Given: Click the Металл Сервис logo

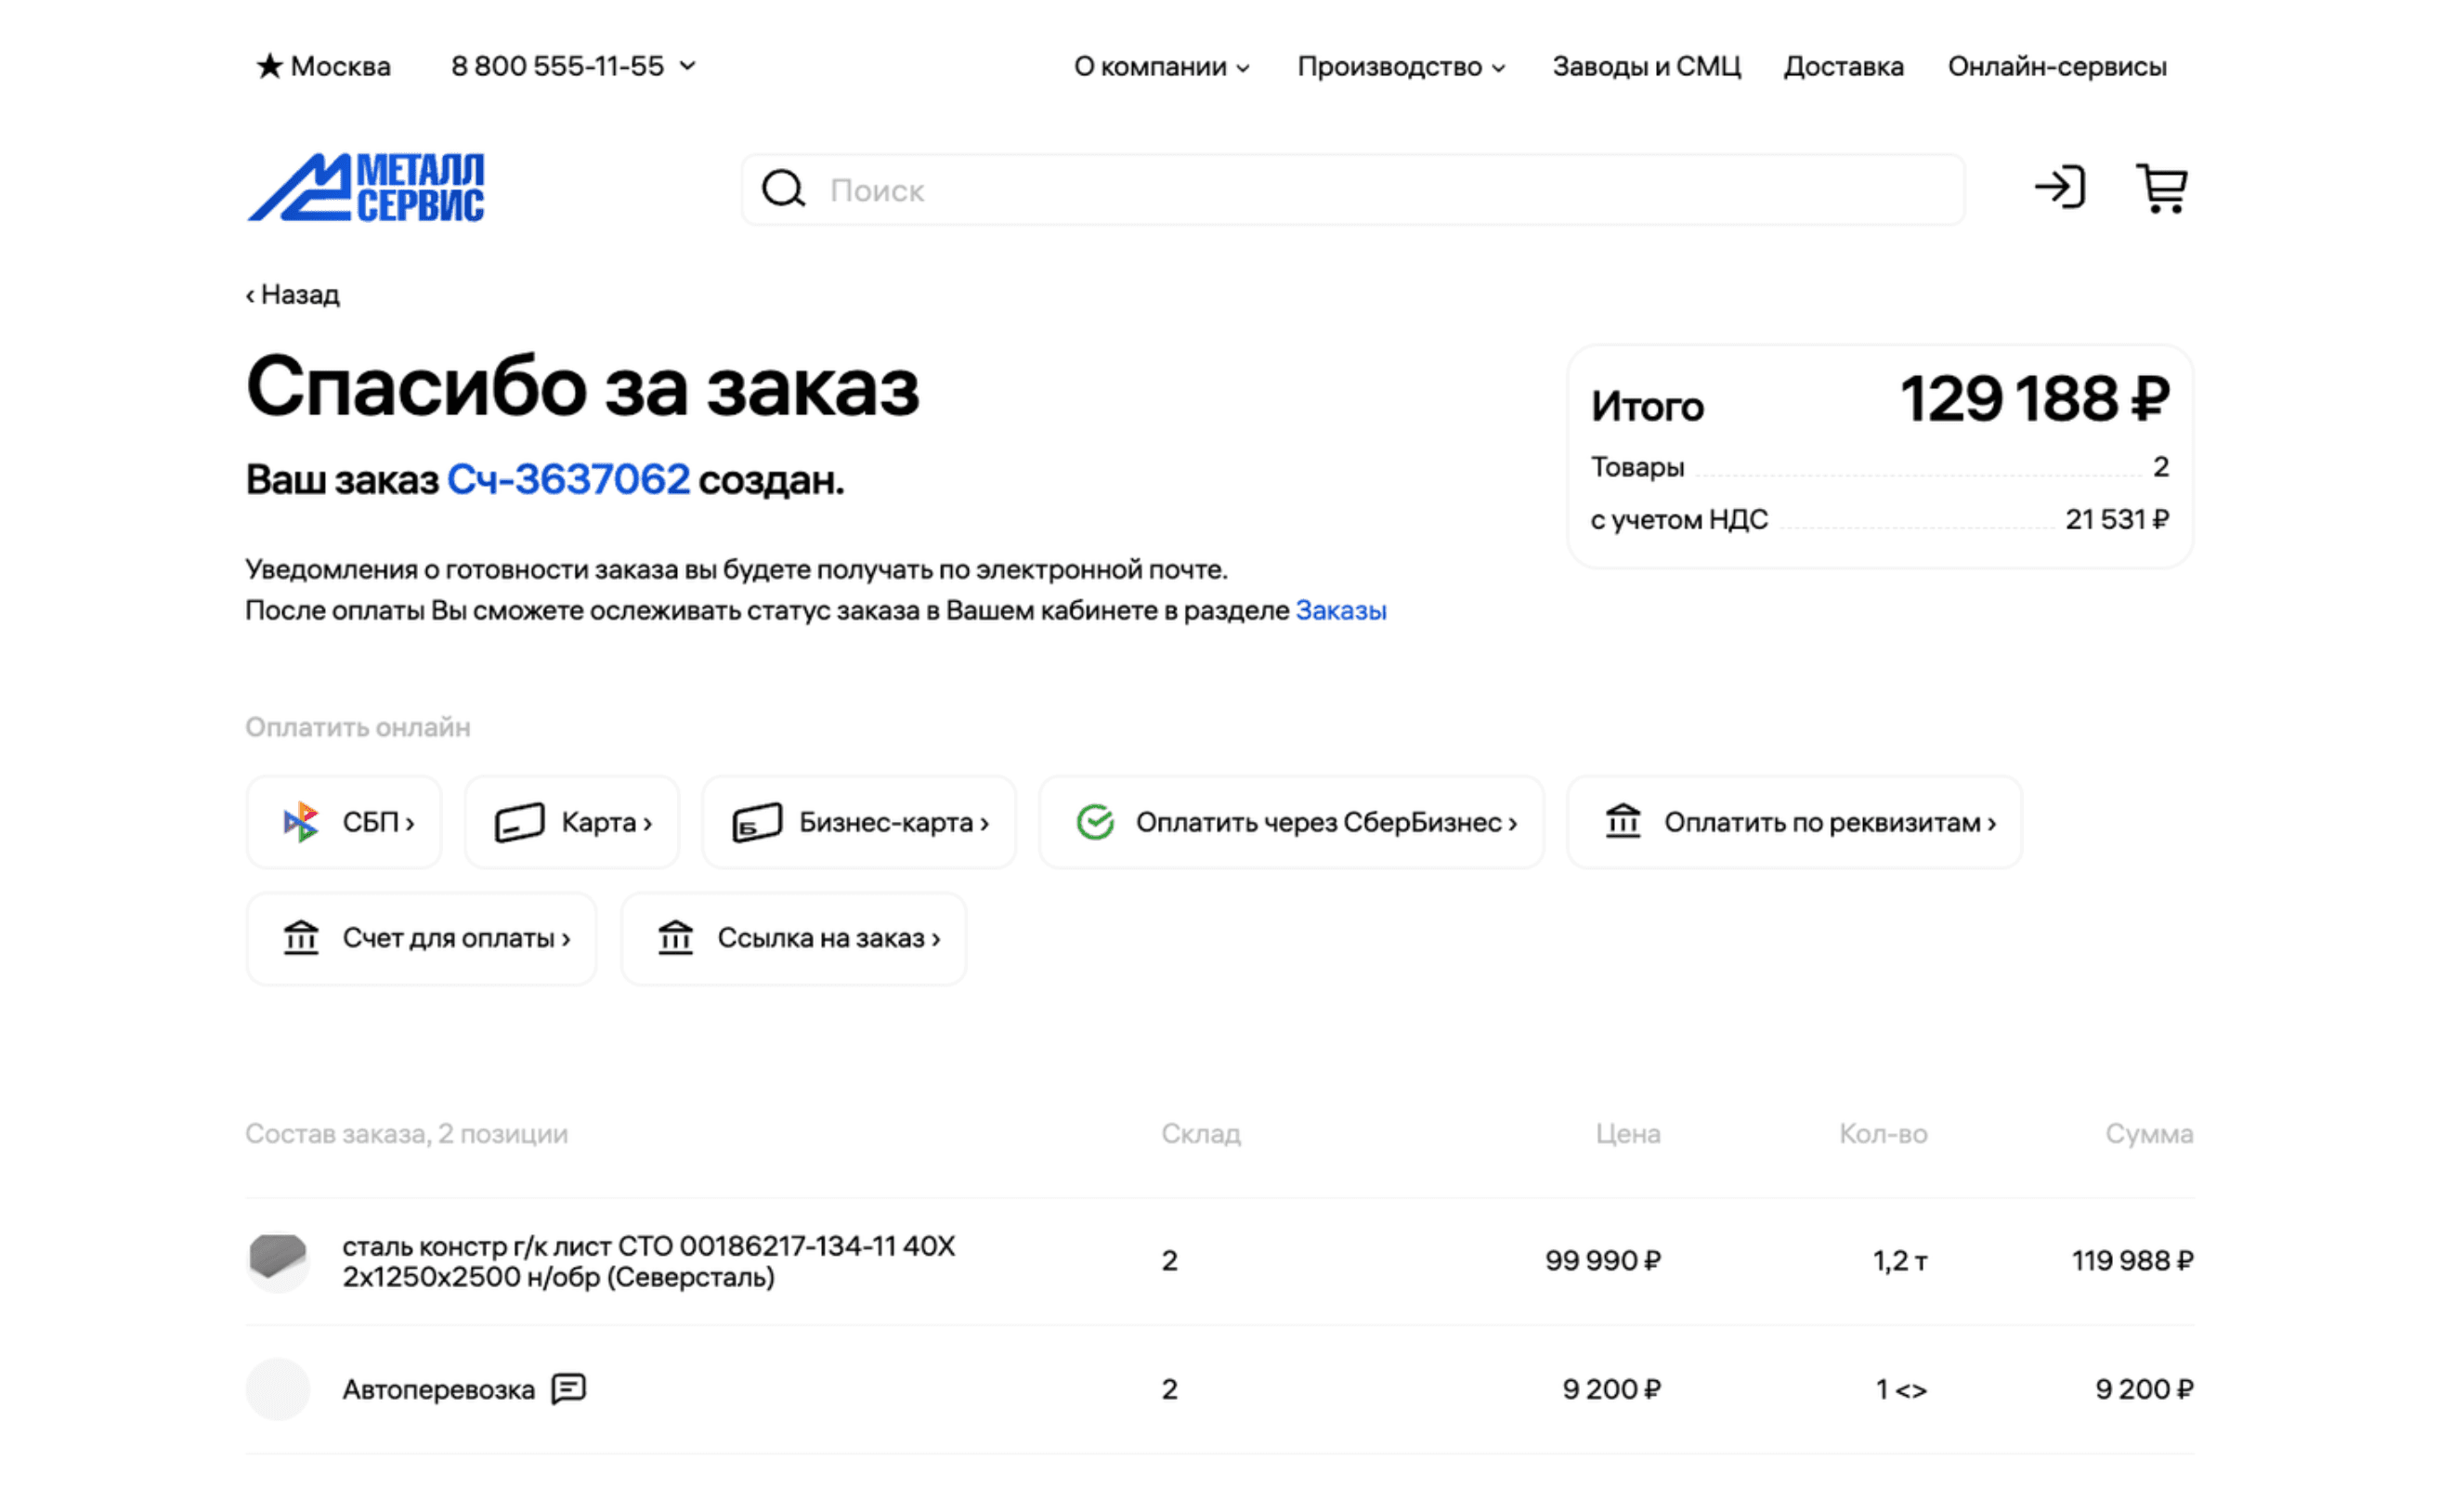Looking at the screenshot, I should click(x=366, y=187).
